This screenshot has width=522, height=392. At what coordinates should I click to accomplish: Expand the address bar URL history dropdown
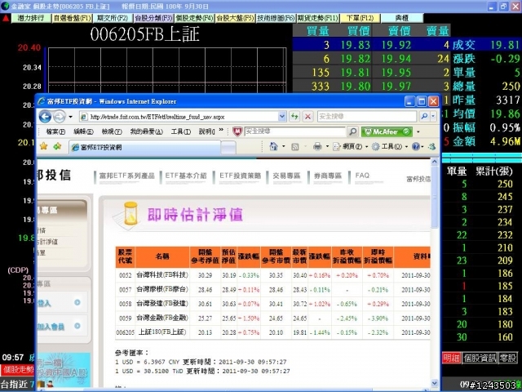[x=282, y=116]
